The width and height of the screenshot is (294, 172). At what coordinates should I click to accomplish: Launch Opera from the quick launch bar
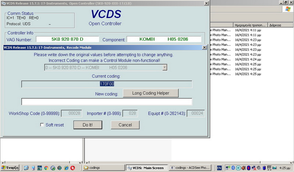(73, 168)
